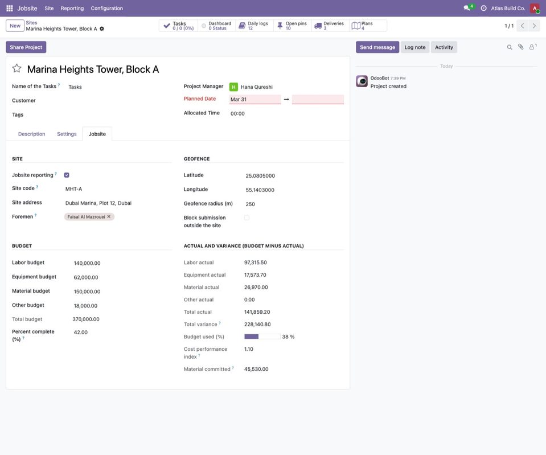Switch to the Description tab

[x=32, y=134]
